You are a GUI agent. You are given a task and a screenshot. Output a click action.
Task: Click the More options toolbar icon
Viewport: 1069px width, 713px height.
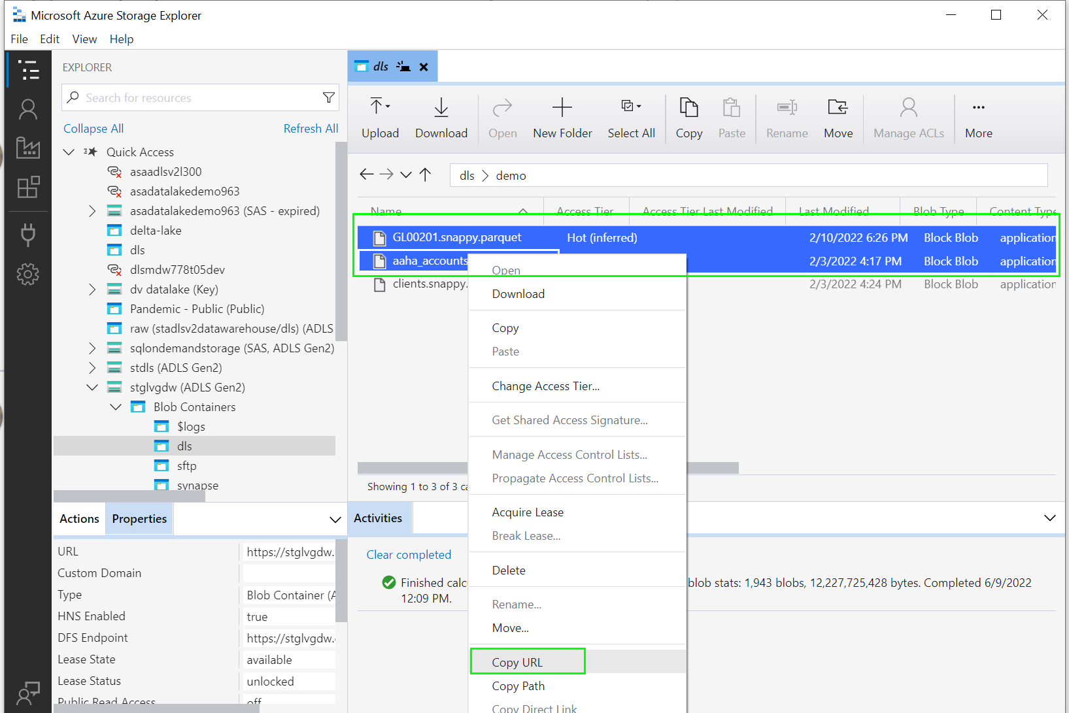click(x=978, y=118)
